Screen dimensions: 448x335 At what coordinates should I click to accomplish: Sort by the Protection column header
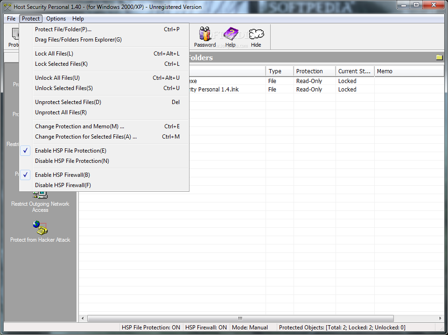point(315,71)
